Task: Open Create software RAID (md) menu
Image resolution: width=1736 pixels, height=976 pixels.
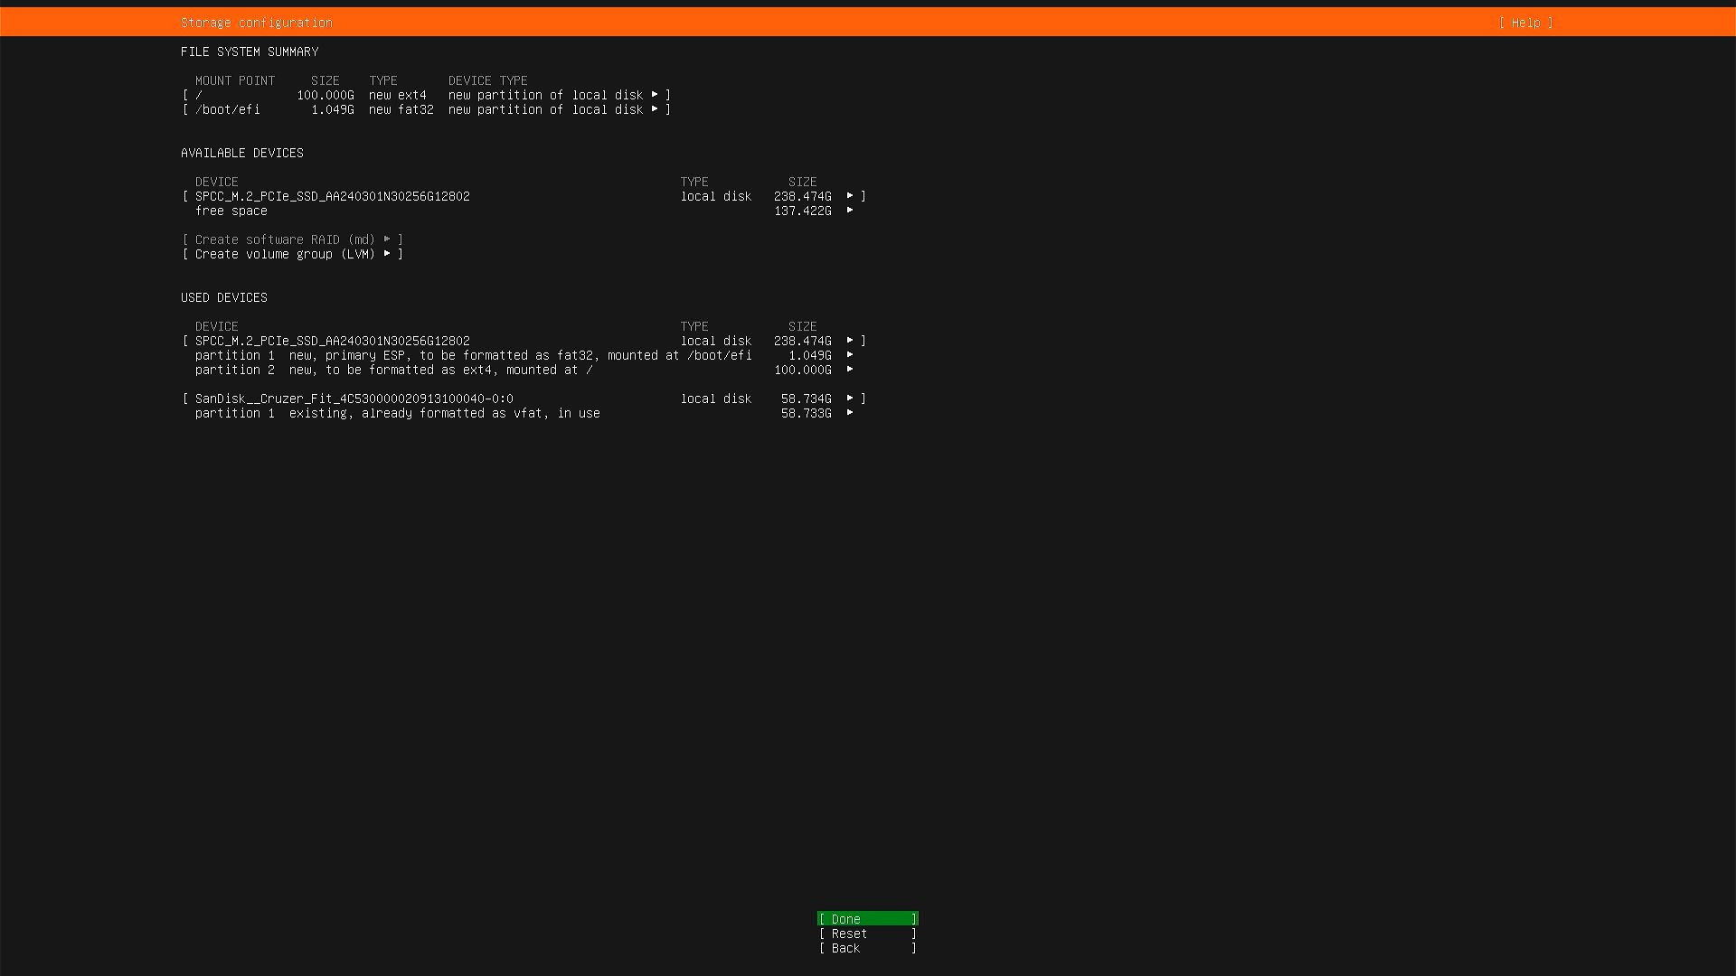Action: point(293,239)
